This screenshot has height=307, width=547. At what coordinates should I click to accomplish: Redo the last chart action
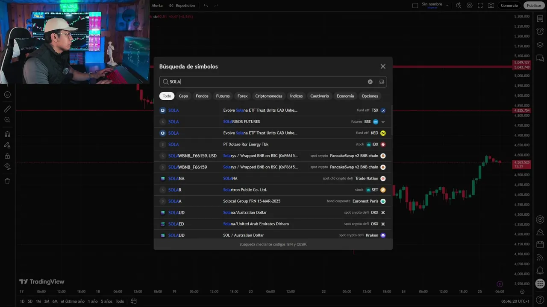click(x=216, y=6)
